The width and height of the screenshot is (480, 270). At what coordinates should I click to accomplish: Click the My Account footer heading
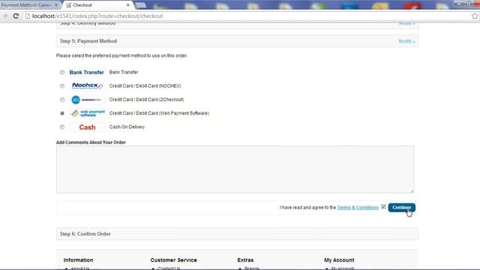click(x=339, y=260)
